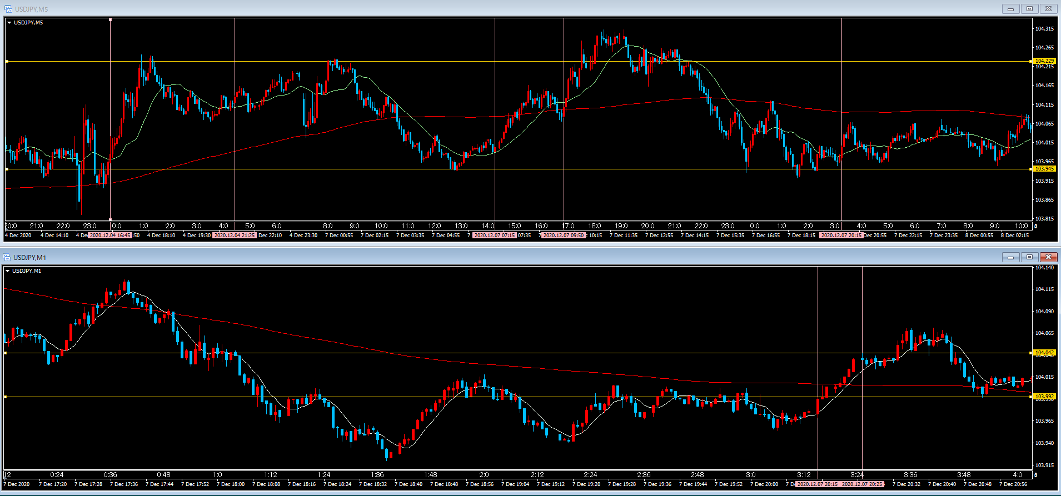
Task: Grab the left handle of the 104.229 line
Action: 7,61
